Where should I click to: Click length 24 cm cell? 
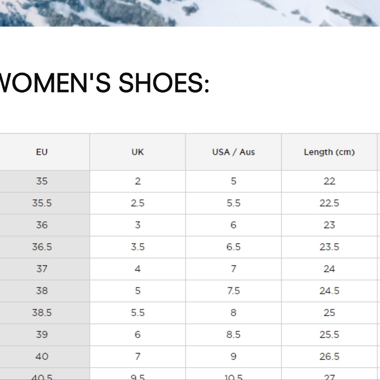(x=329, y=269)
